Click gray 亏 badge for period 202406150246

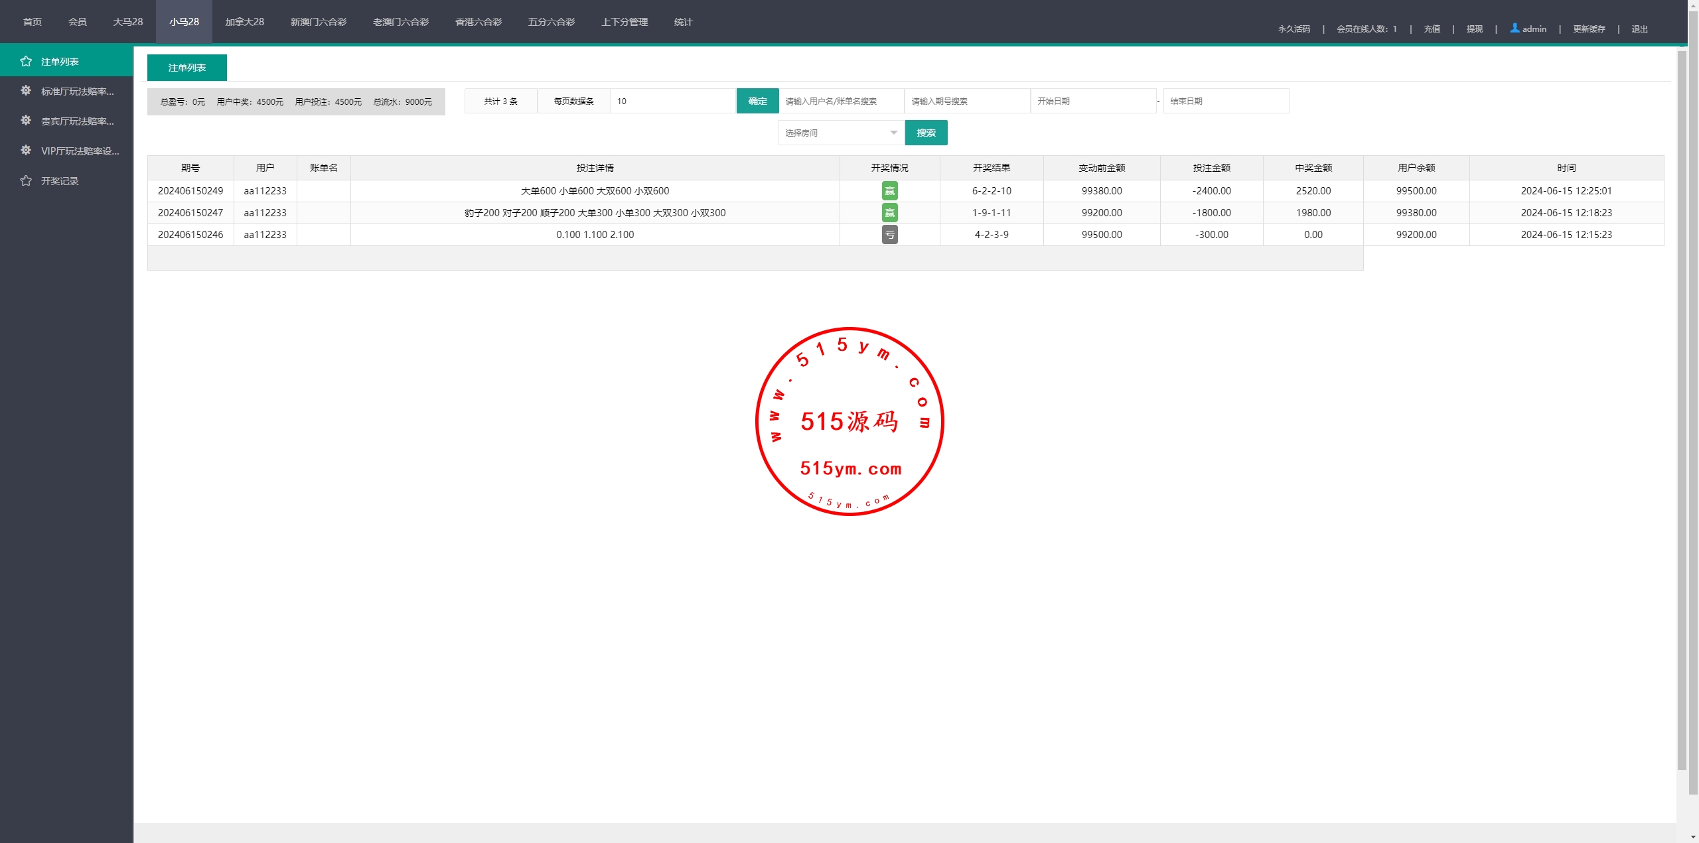coord(889,235)
